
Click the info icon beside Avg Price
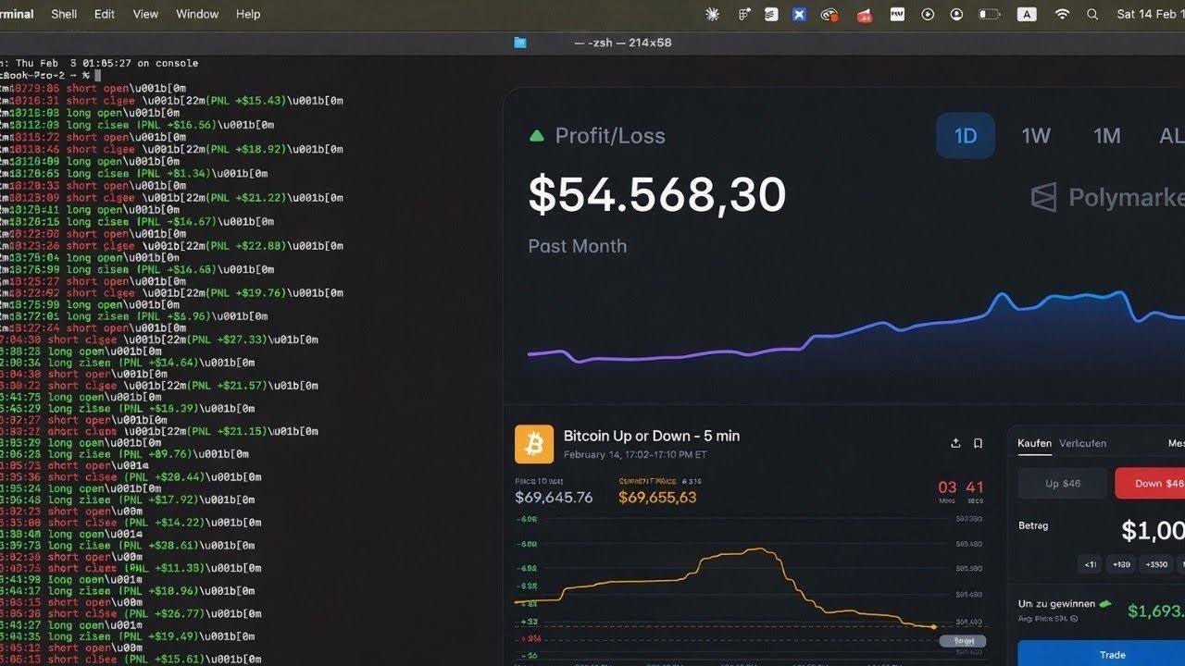(1073, 619)
